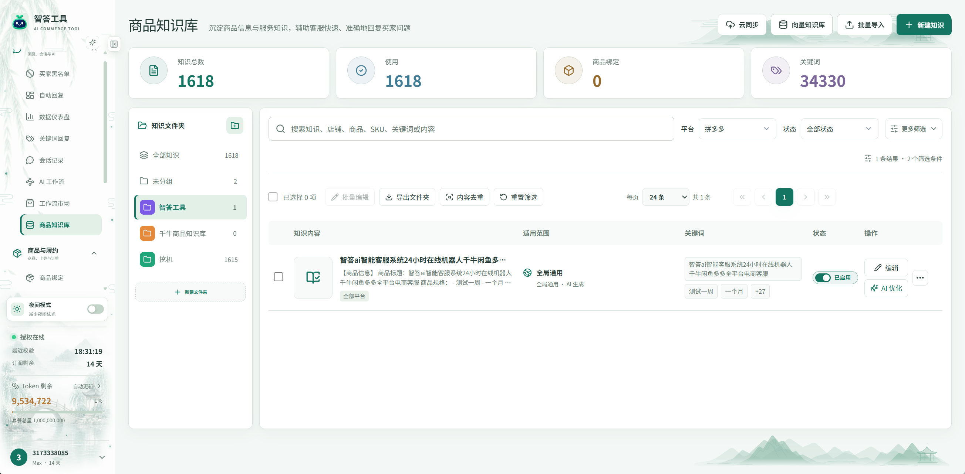
Task: Click the sidebar vertical scrollbar
Action: (105, 122)
